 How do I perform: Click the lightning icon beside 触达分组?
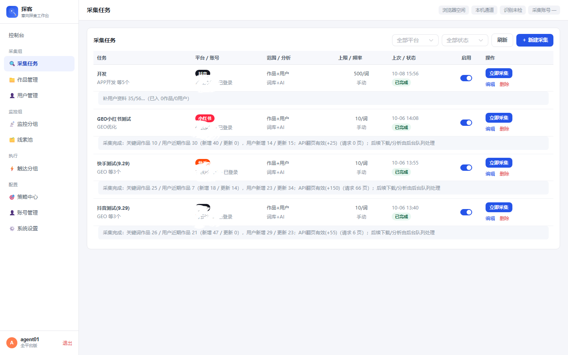pos(12,168)
